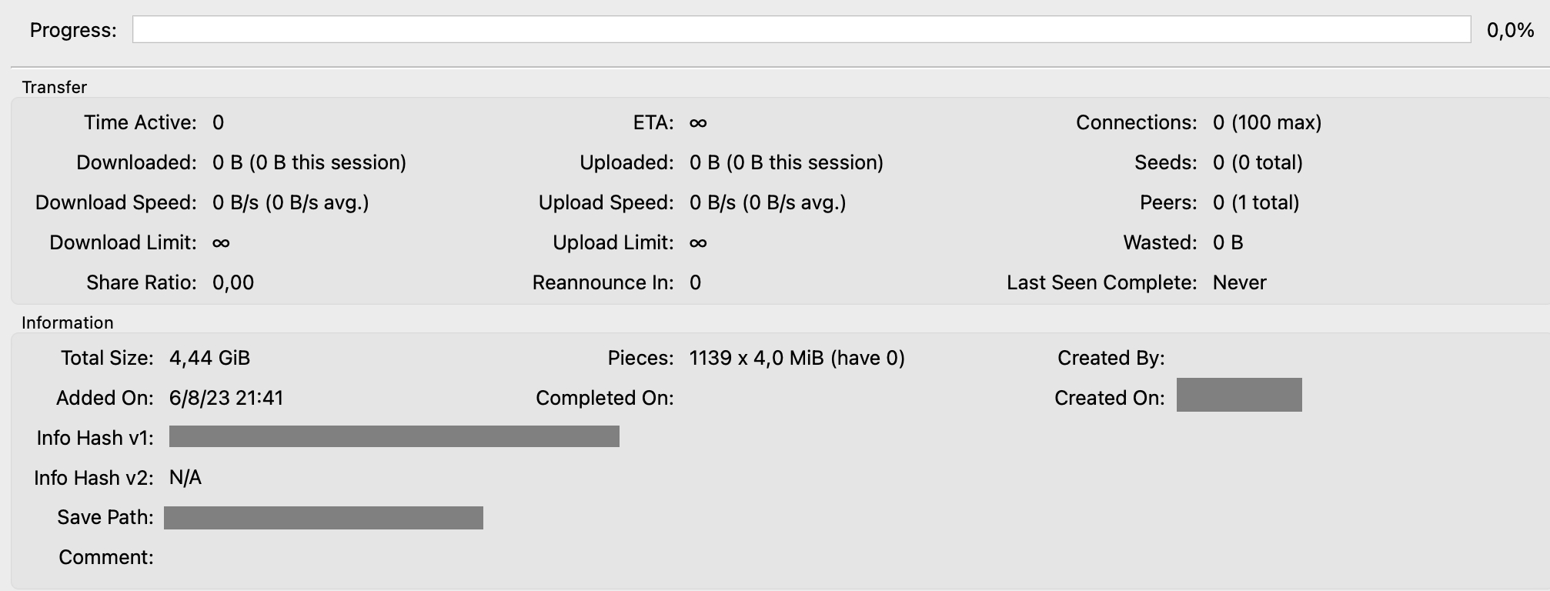Click the Save Path field
Image resolution: width=1550 pixels, height=591 pixels.
point(322,517)
